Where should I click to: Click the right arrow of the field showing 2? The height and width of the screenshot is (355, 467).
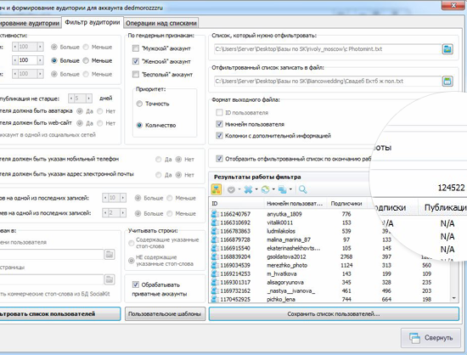tap(123, 213)
